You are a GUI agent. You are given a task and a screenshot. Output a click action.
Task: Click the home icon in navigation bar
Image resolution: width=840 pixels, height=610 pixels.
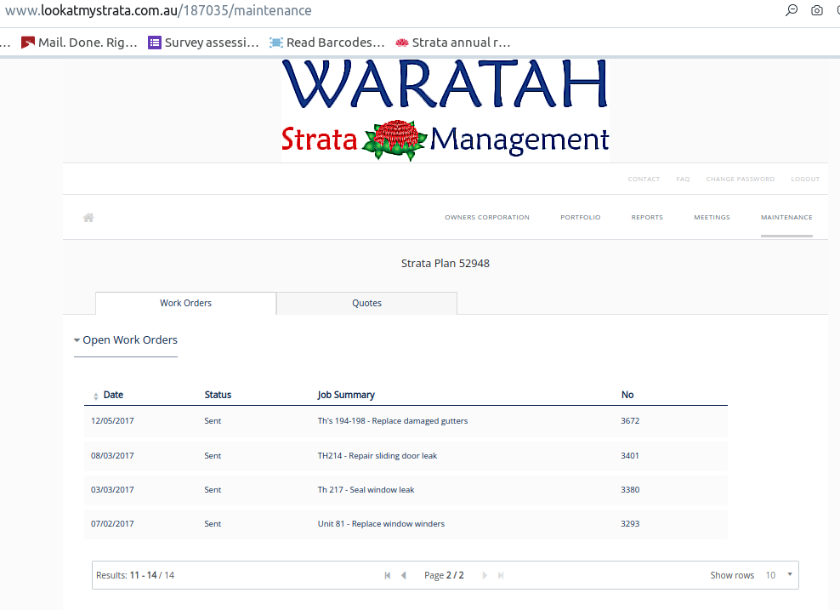(88, 217)
